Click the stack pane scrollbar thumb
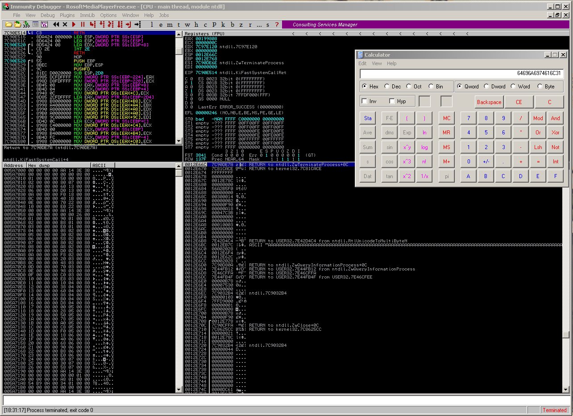 coord(566,335)
